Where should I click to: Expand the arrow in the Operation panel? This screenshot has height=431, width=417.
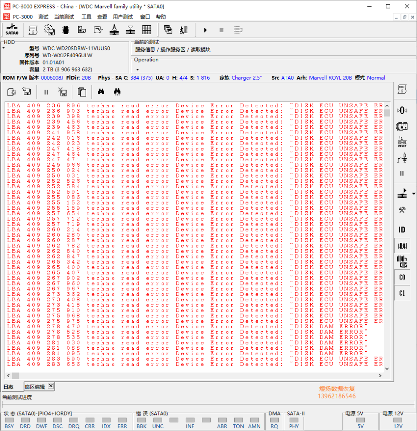tap(137, 70)
